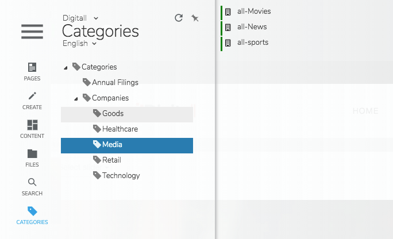
Task: Open the all-Movies item
Action: (254, 11)
